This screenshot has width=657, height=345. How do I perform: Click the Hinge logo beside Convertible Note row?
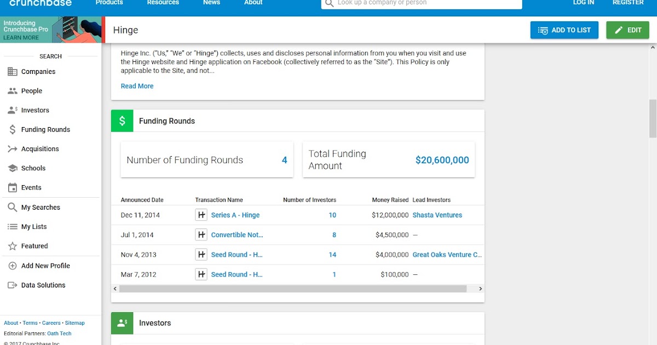click(201, 235)
